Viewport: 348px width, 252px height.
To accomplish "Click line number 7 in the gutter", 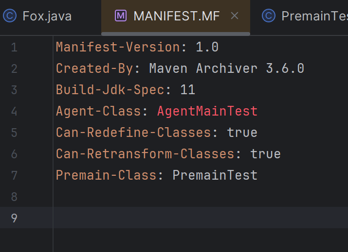I will (x=14, y=175).
